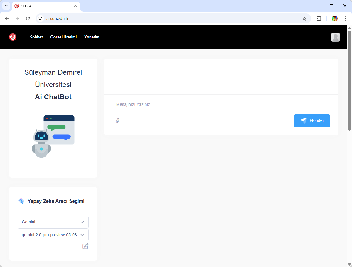Open the gemini-2.5-pro-preview-05-06 model dropdown
Viewport: 352px width, 267px height.
click(x=53, y=235)
